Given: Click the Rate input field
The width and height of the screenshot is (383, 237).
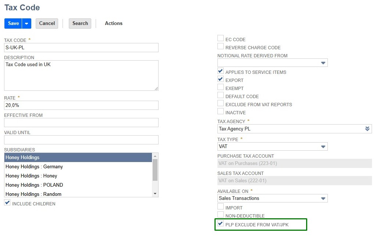Looking at the screenshot, I should 81,105.
